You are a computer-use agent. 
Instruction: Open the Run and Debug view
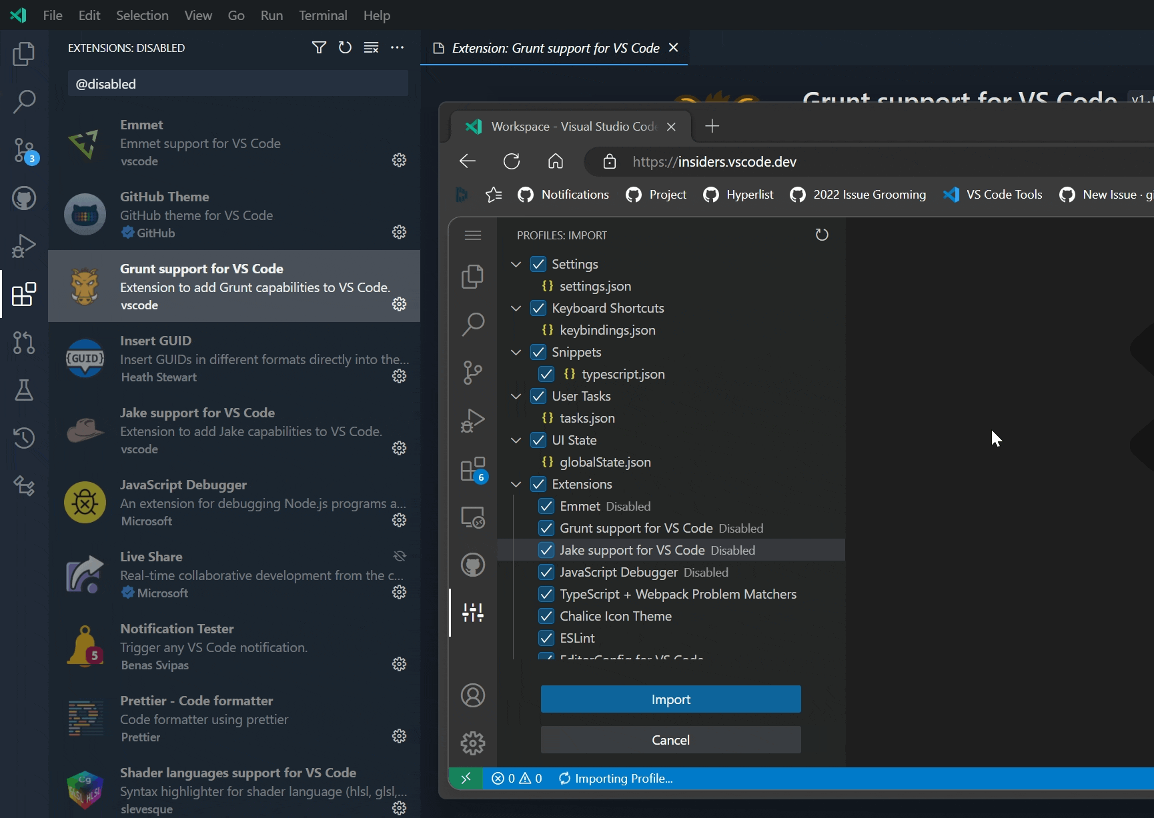point(24,245)
